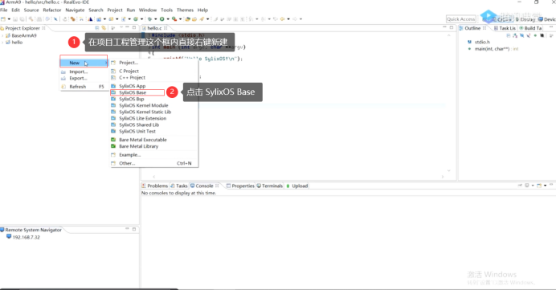556x290 pixels.
Task: Select the BaseArmA9 project in the tree
Action: [x=24, y=36]
